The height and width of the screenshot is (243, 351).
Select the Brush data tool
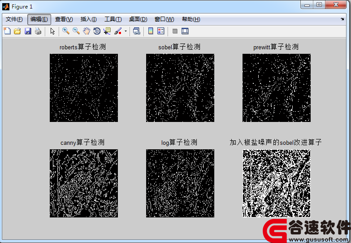[x=118, y=31]
